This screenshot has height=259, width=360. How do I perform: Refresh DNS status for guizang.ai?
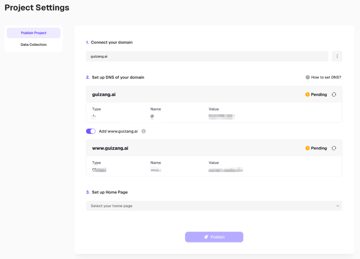[334, 94]
